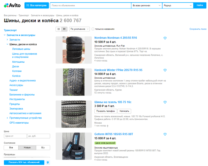The height and width of the screenshot is (166, 208).
Task: Select 'Шины для грузовиков и спецтехники'
Action: (24, 55)
